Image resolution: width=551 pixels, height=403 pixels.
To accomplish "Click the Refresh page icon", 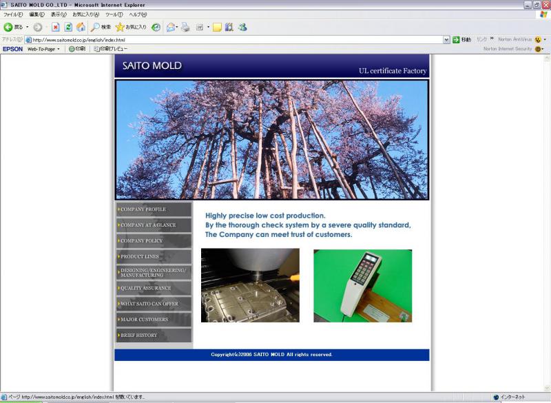I will pyautogui.click(x=68, y=27).
